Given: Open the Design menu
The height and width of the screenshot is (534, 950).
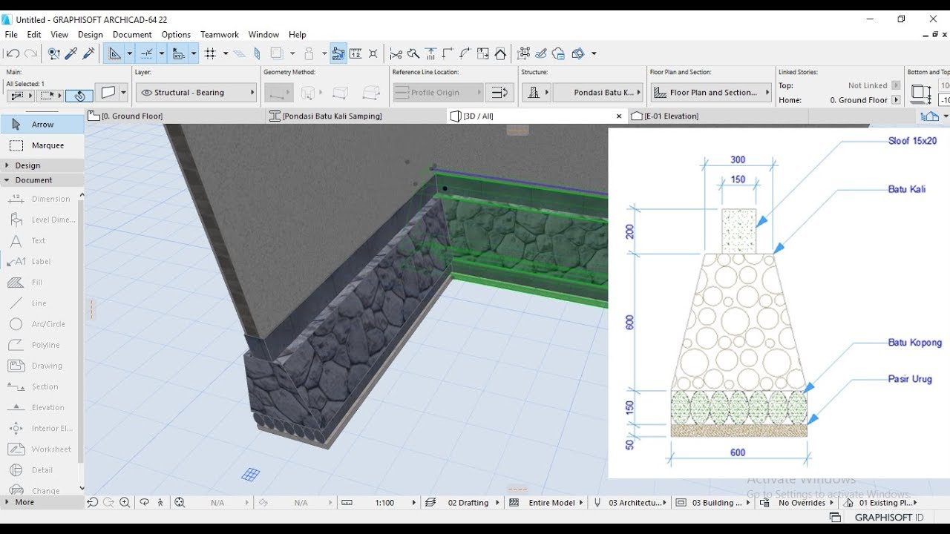Looking at the screenshot, I should (x=91, y=35).
